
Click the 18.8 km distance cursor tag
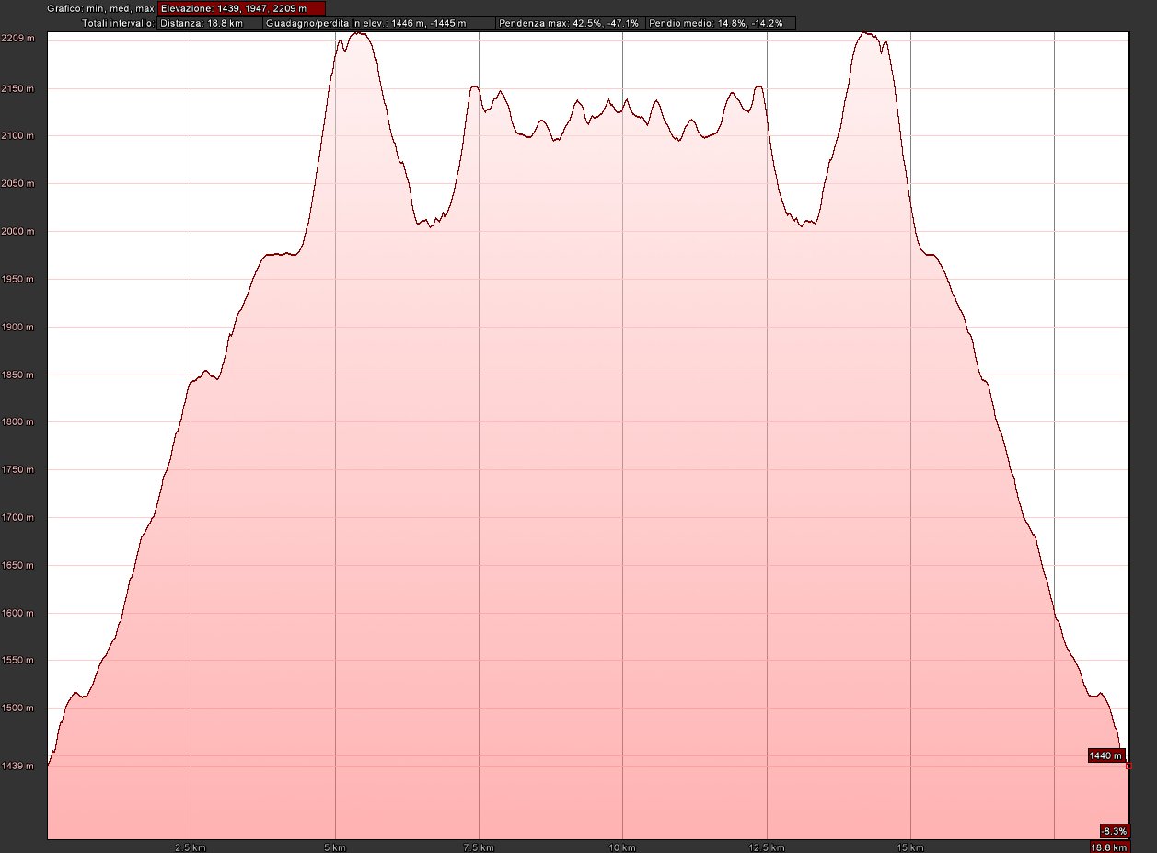(1109, 847)
